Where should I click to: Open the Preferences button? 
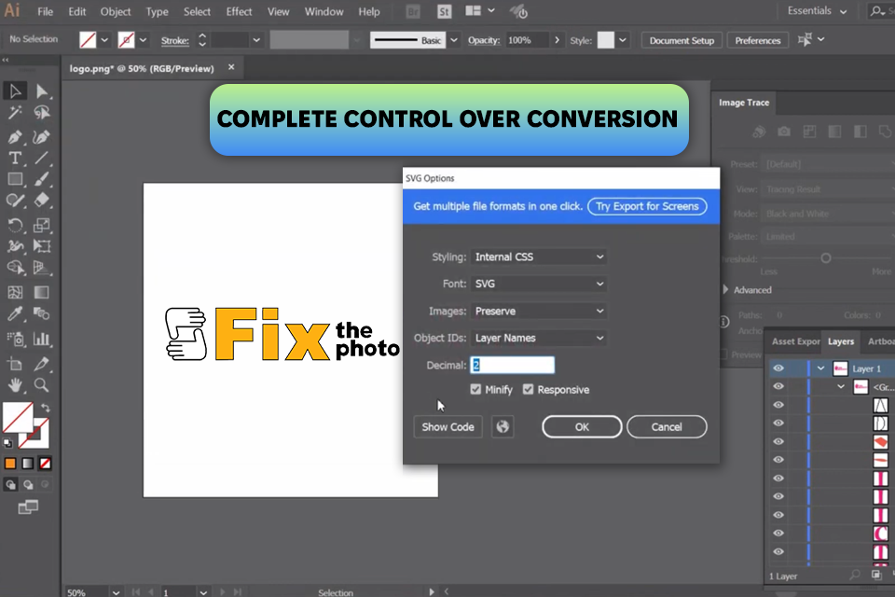(757, 40)
